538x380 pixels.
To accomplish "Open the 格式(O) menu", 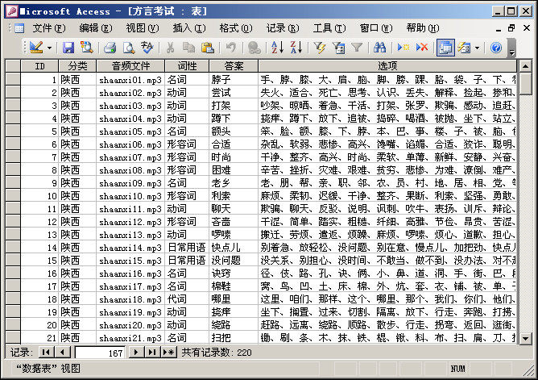I will pyautogui.click(x=236, y=28).
